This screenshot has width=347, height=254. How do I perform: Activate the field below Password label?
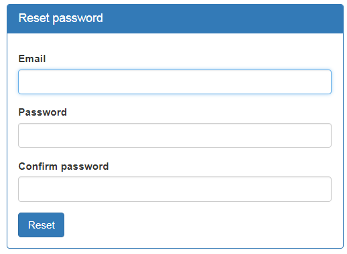[x=175, y=135]
